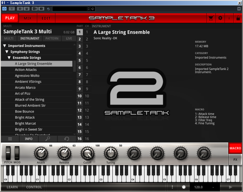The width and height of the screenshot is (243, 192).
Task: Click the A/B compare button
Action: click(x=35, y=9)
